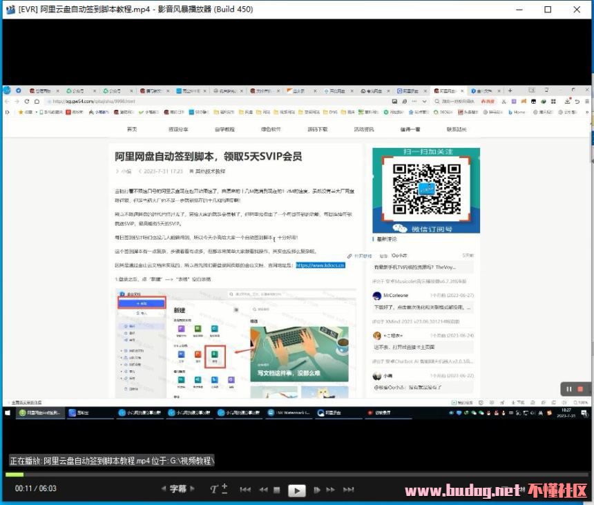Click the browser reload icon in the video
Viewport: 594px width, 505px height.
(x=27, y=102)
